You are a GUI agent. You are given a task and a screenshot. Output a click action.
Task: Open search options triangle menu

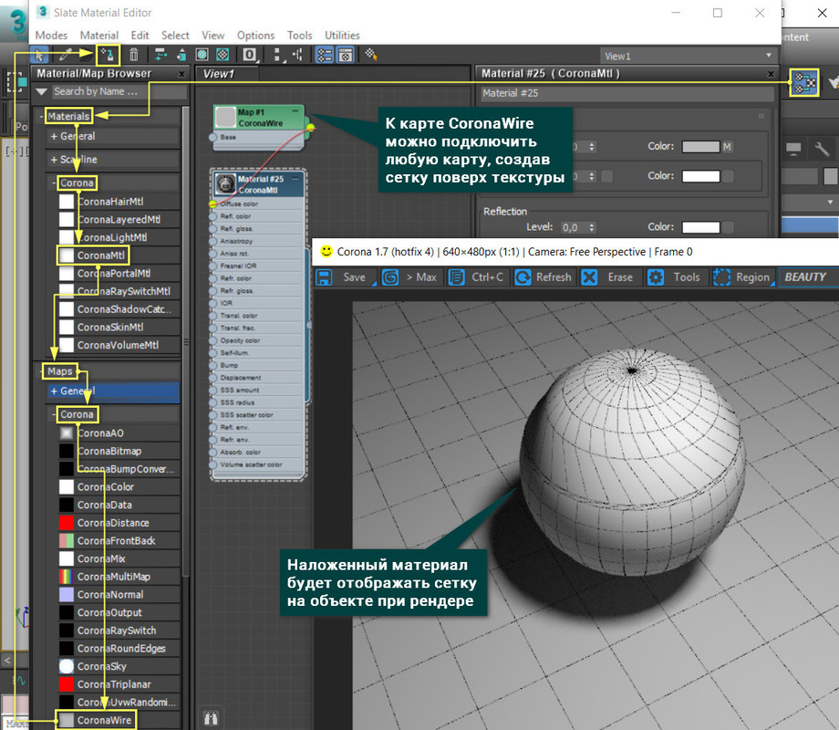pos(41,91)
